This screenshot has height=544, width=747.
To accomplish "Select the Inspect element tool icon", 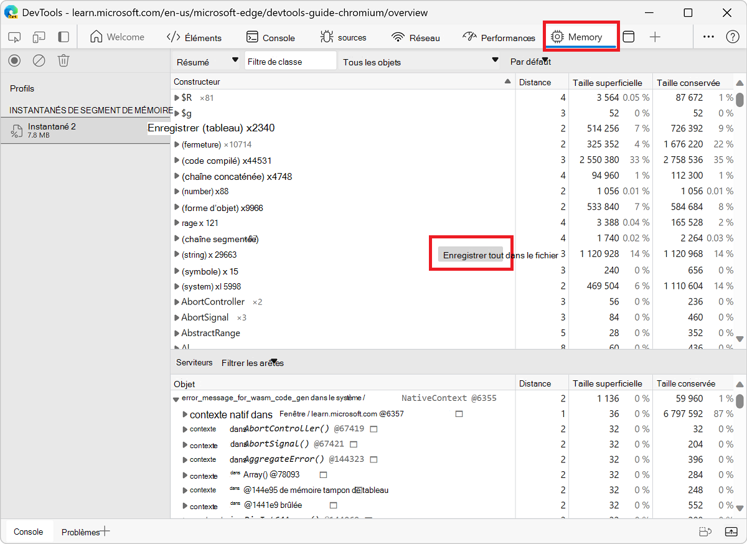I will point(14,37).
